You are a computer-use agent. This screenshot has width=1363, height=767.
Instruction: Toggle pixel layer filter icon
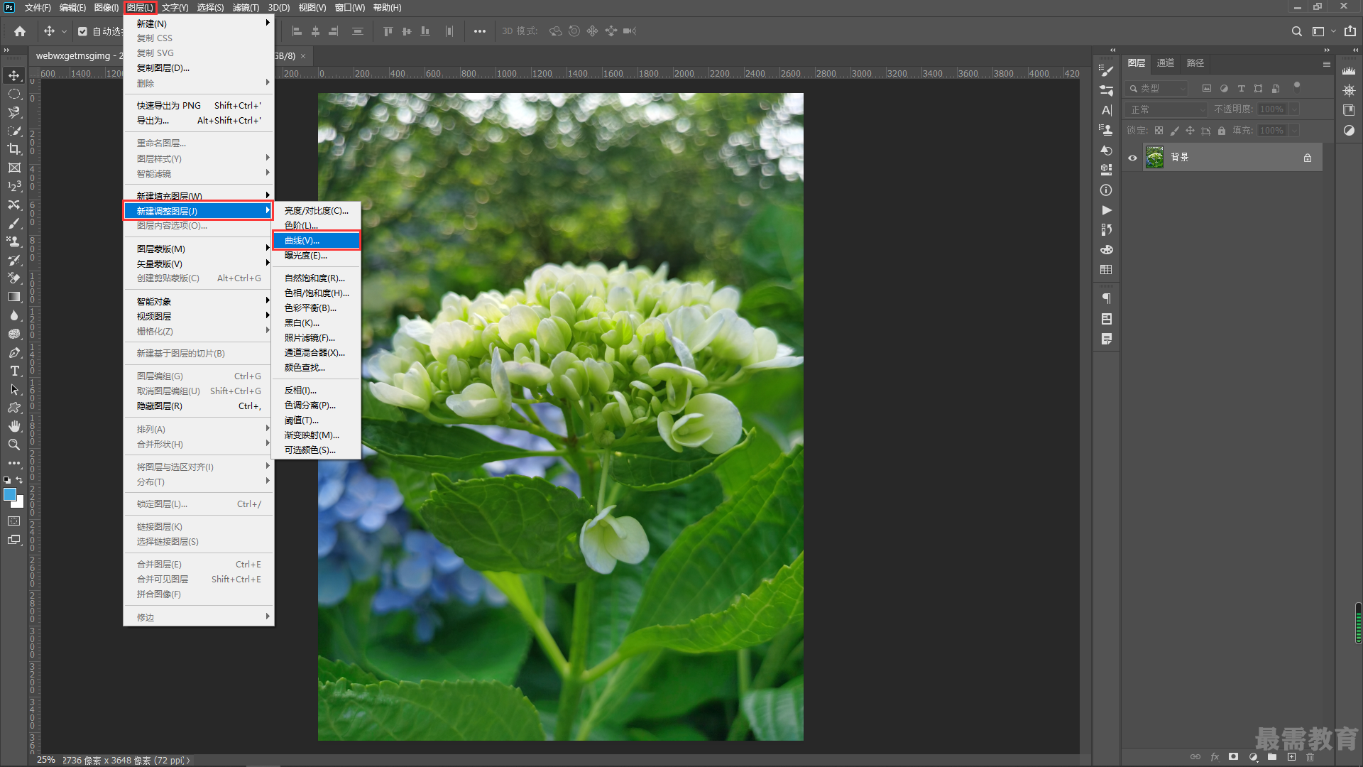point(1206,89)
